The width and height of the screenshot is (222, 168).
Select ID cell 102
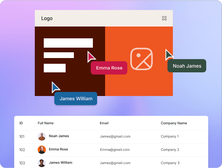pos(22,150)
